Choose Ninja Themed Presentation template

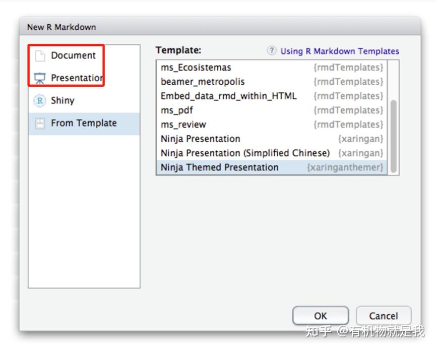point(219,167)
